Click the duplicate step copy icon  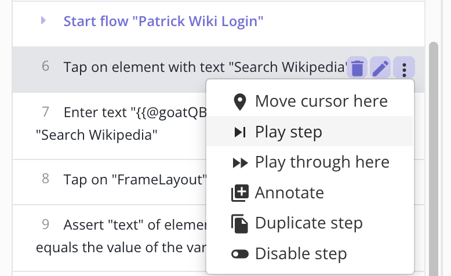point(239,224)
